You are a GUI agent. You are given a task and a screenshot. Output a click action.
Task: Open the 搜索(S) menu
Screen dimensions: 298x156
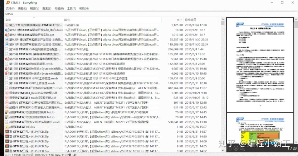[47, 8]
